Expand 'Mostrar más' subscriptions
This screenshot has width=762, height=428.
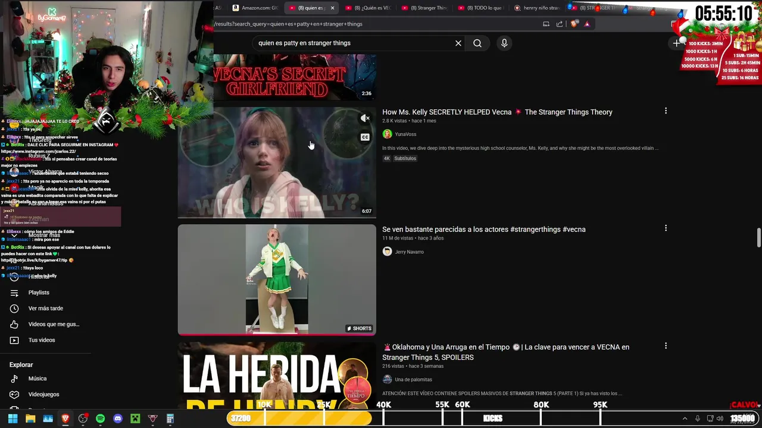point(44,235)
